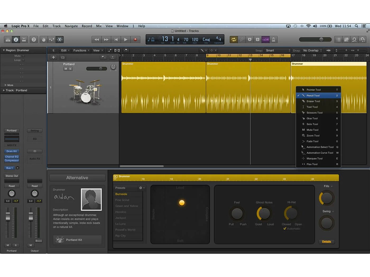Open the Drag No Overlap dropdown

click(x=312, y=50)
